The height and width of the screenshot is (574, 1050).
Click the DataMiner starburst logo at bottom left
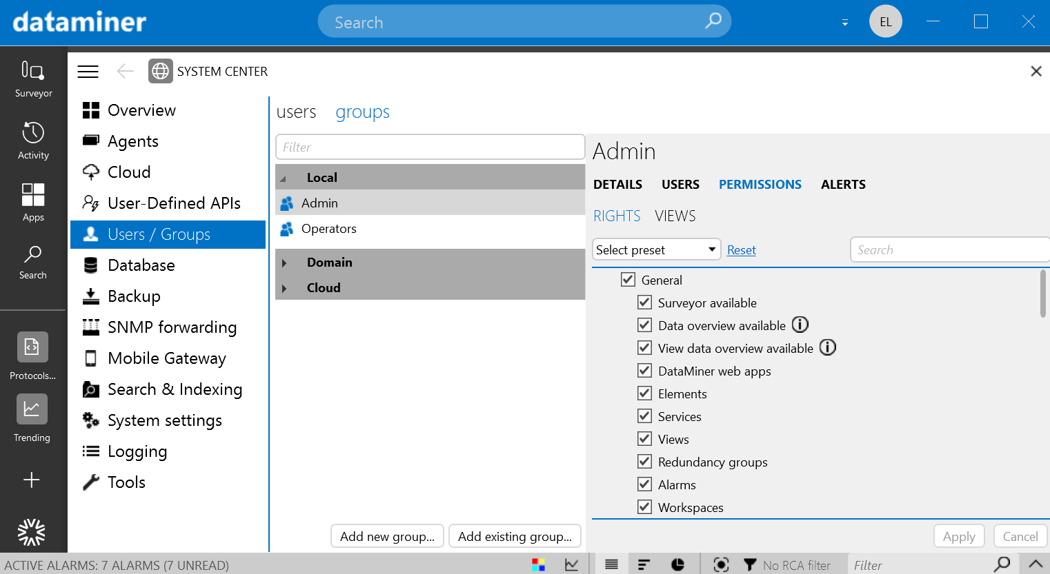31,532
